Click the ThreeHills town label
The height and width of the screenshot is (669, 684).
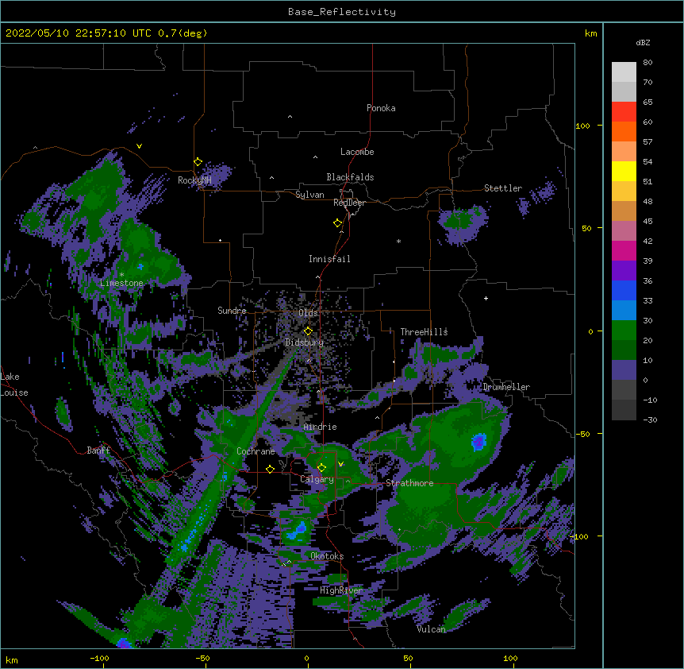tap(424, 332)
